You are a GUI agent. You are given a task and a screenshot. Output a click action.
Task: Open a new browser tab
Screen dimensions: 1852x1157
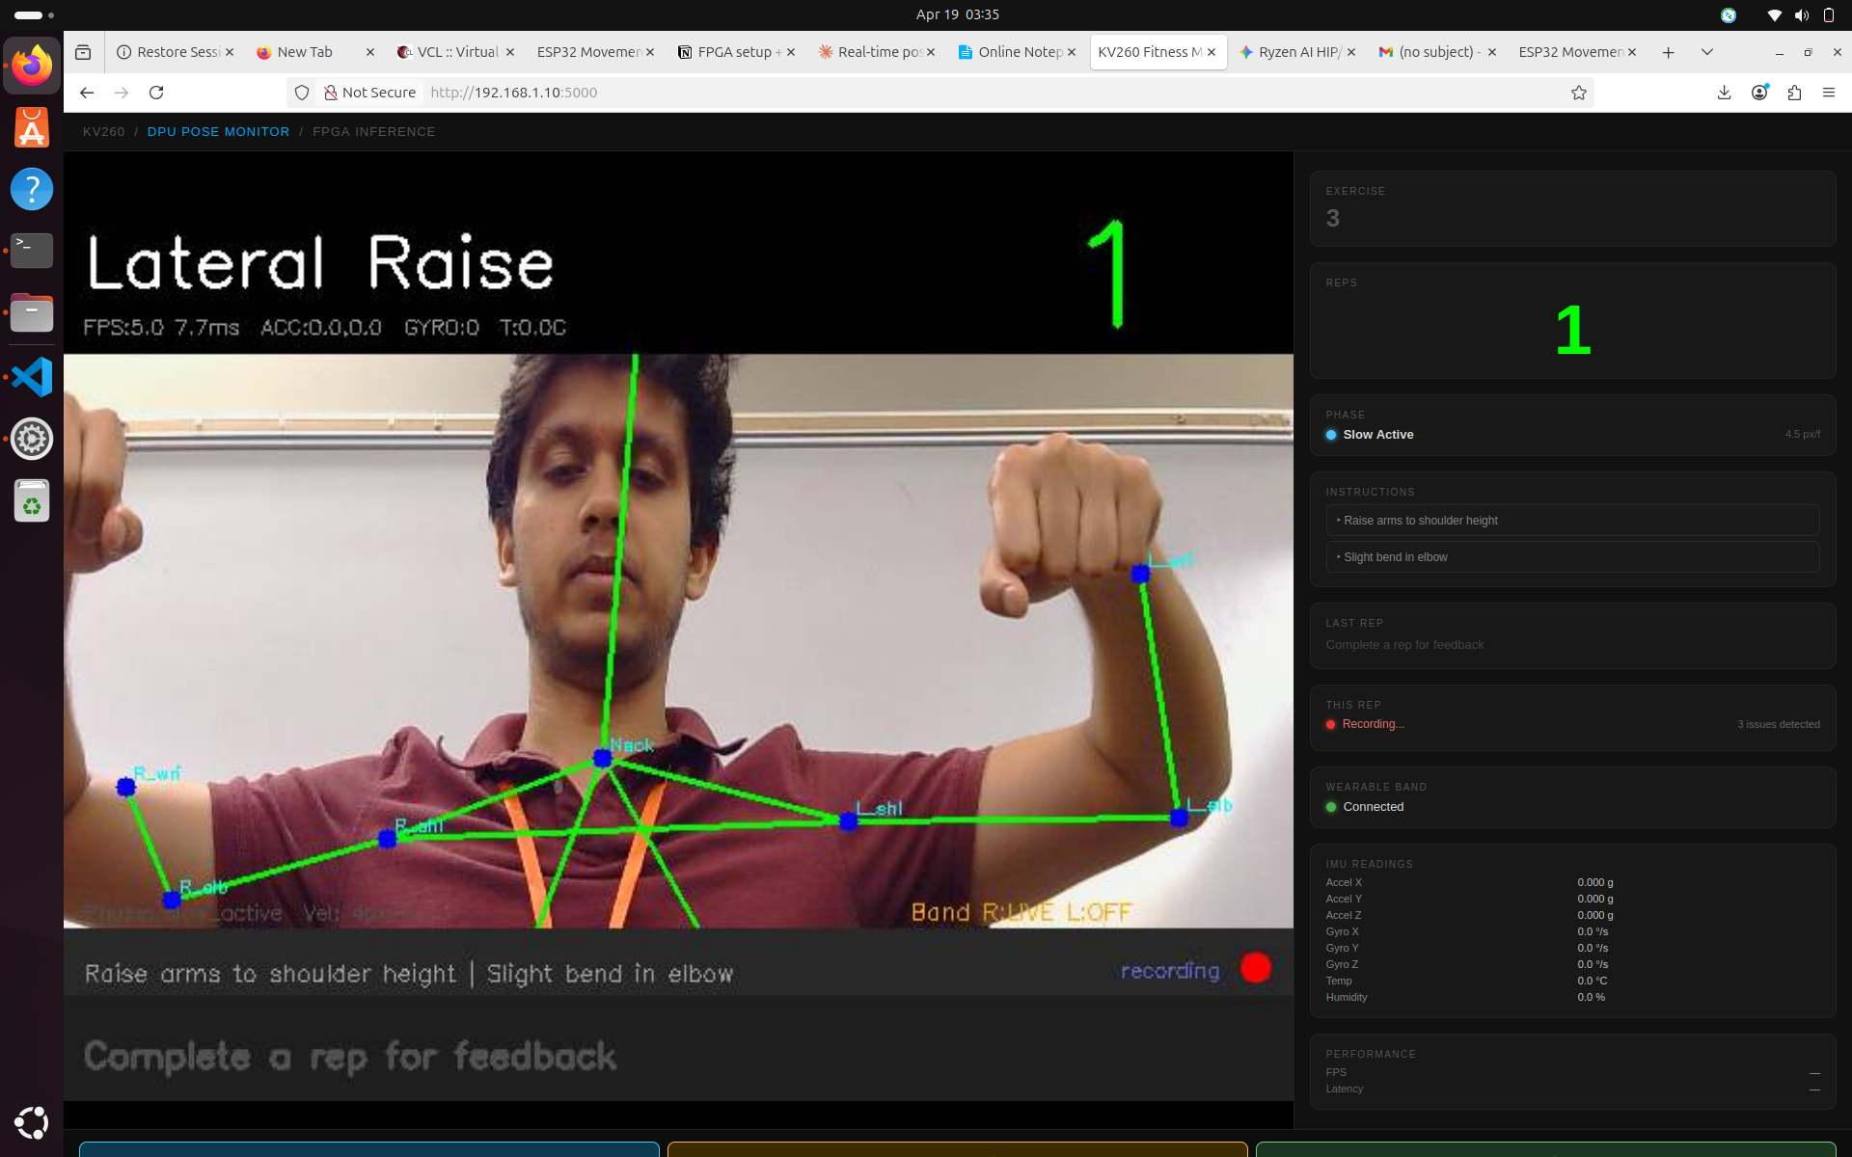tap(1668, 52)
